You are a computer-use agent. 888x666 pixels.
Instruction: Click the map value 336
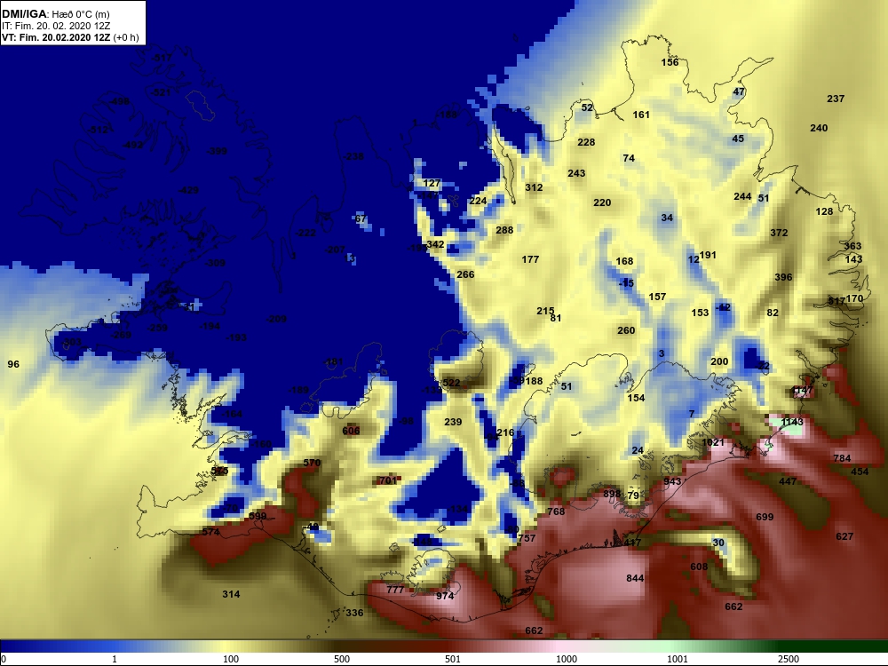[x=354, y=614]
